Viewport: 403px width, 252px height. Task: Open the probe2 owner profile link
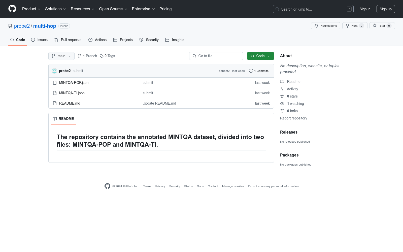pyautogui.click(x=22, y=26)
